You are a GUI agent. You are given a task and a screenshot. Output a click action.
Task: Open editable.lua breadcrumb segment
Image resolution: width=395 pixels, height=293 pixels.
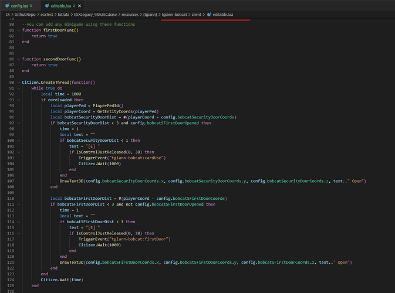click(x=223, y=14)
